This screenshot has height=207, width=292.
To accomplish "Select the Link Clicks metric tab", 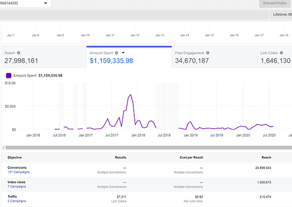I will (x=275, y=57).
